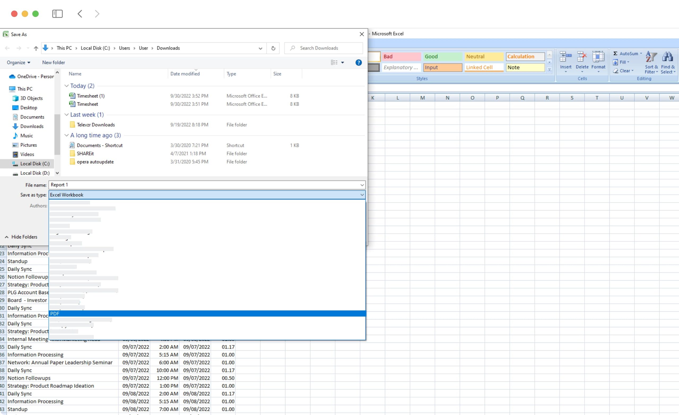Image resolution: width=679 pixels, height=415 pixels.
Task: Open the Fill options
Action: pyautogui.click(x=621, y=62)
